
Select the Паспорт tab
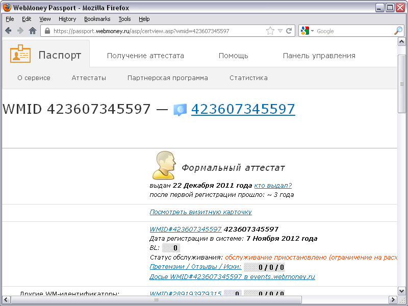click(46, 54)
